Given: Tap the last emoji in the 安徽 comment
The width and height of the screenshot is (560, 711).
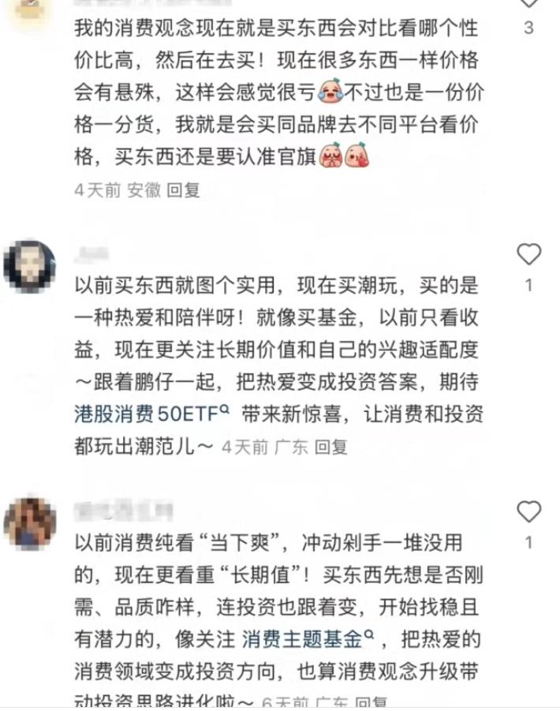Looking at the screenshot, I should (357, 155).
